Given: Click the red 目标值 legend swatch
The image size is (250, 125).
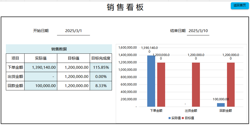Looking at the screenshot, I should point(183,118).
